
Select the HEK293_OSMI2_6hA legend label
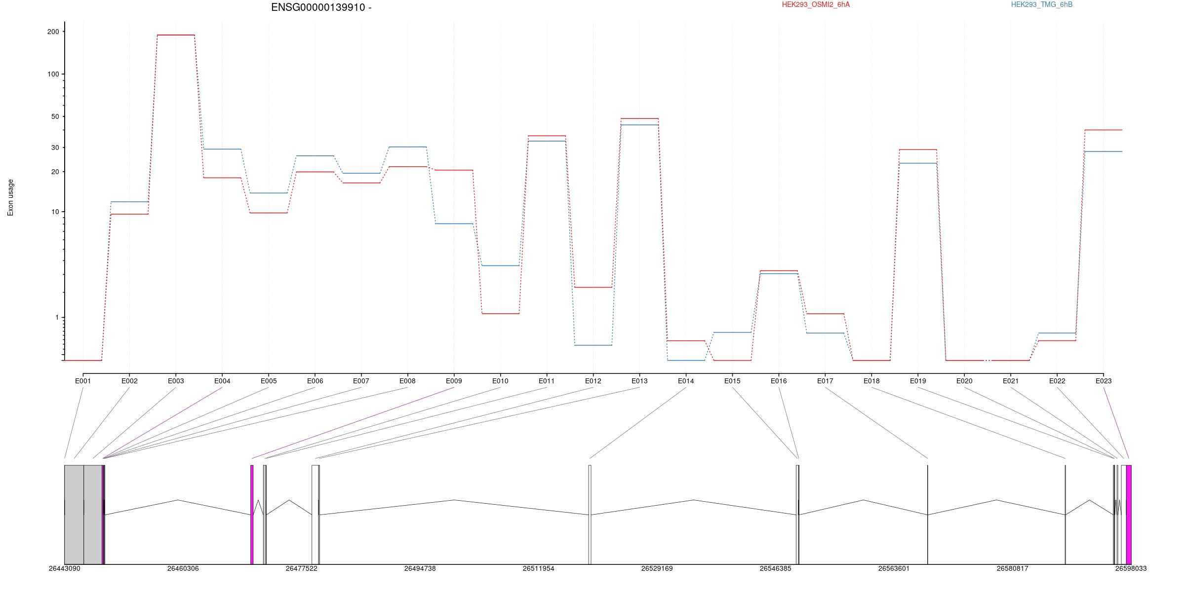pos(816,4)
